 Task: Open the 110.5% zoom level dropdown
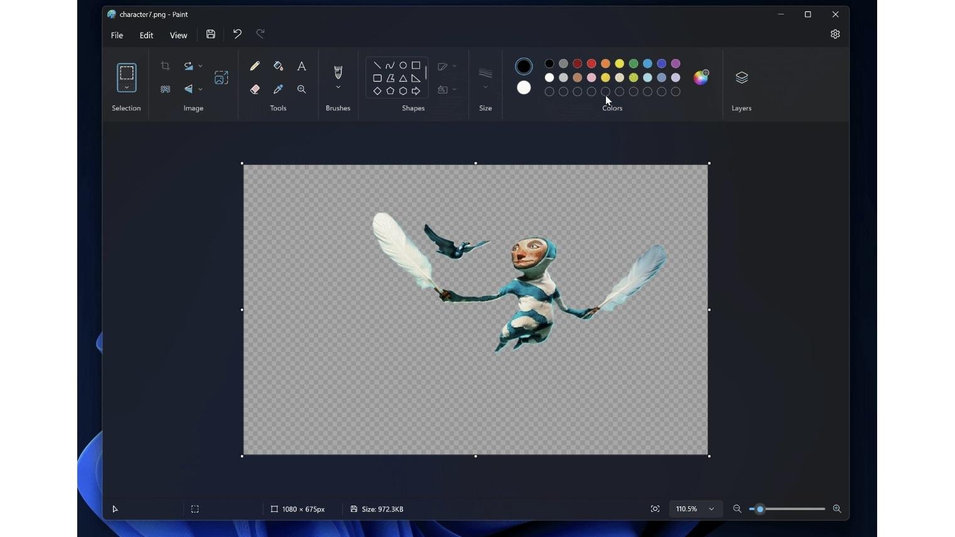711,509
